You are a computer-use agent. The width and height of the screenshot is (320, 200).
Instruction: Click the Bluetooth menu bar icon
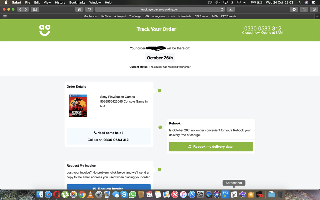(x=232, y=2)
